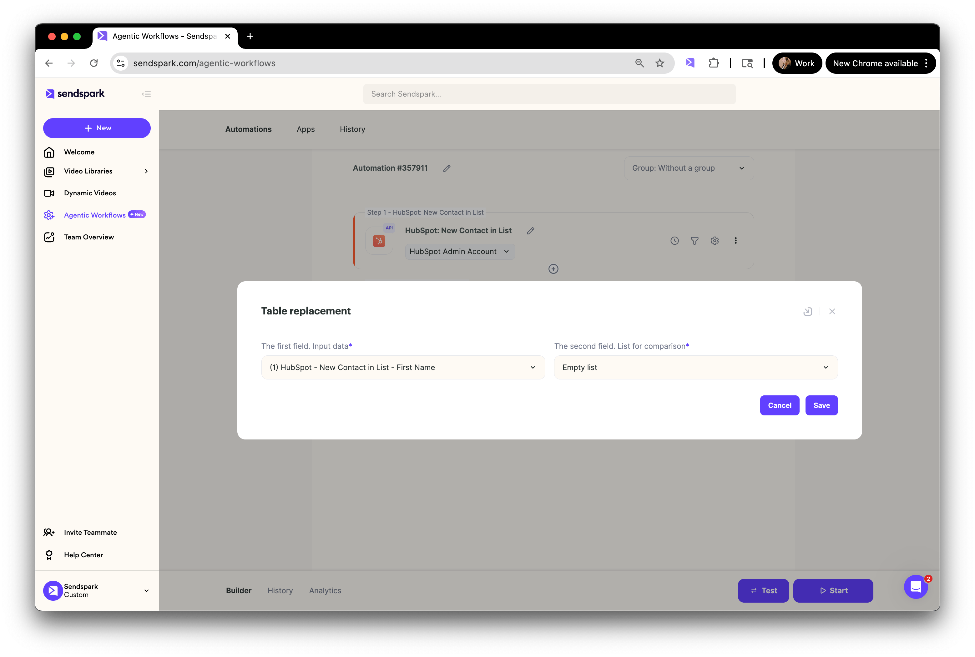Click the HubSpot app icon in Step 1
Image resolution: width=975 pixels, height=657 pixels.
(x=379, y=241)
